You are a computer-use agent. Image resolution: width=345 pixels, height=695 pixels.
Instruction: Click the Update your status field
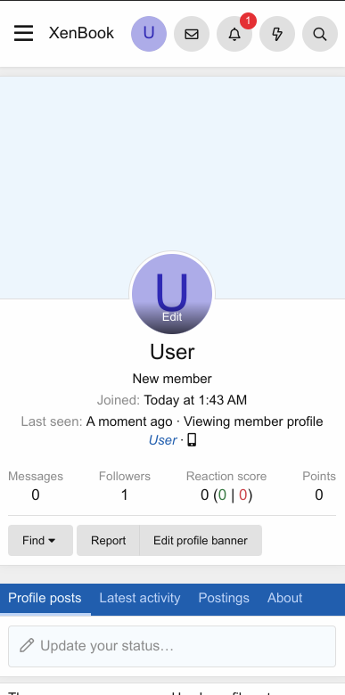coord(172,646)
